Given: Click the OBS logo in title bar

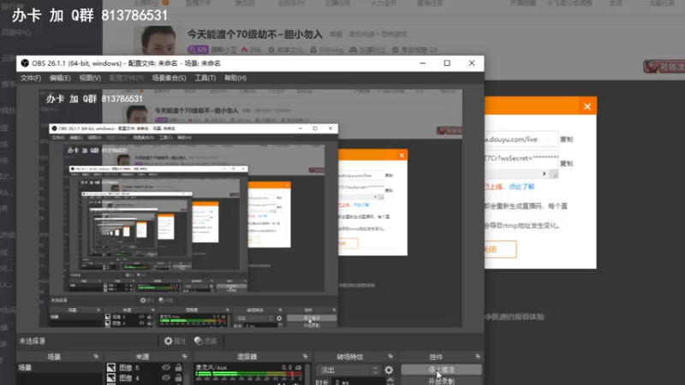Looking at the screenshot, I should tap(25, 63).
